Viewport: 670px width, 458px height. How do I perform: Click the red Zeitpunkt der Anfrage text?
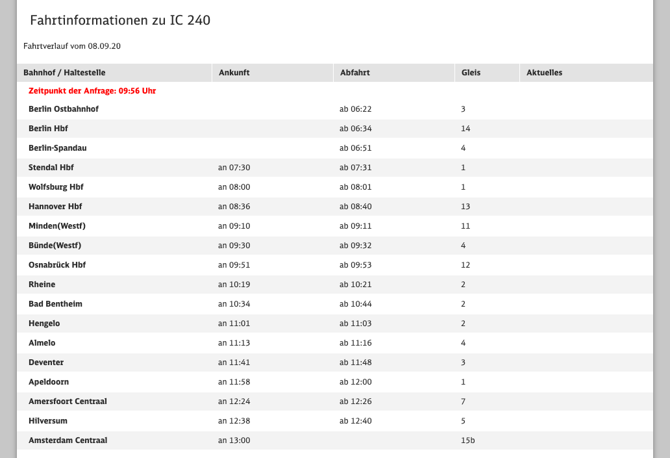(92, 91)
